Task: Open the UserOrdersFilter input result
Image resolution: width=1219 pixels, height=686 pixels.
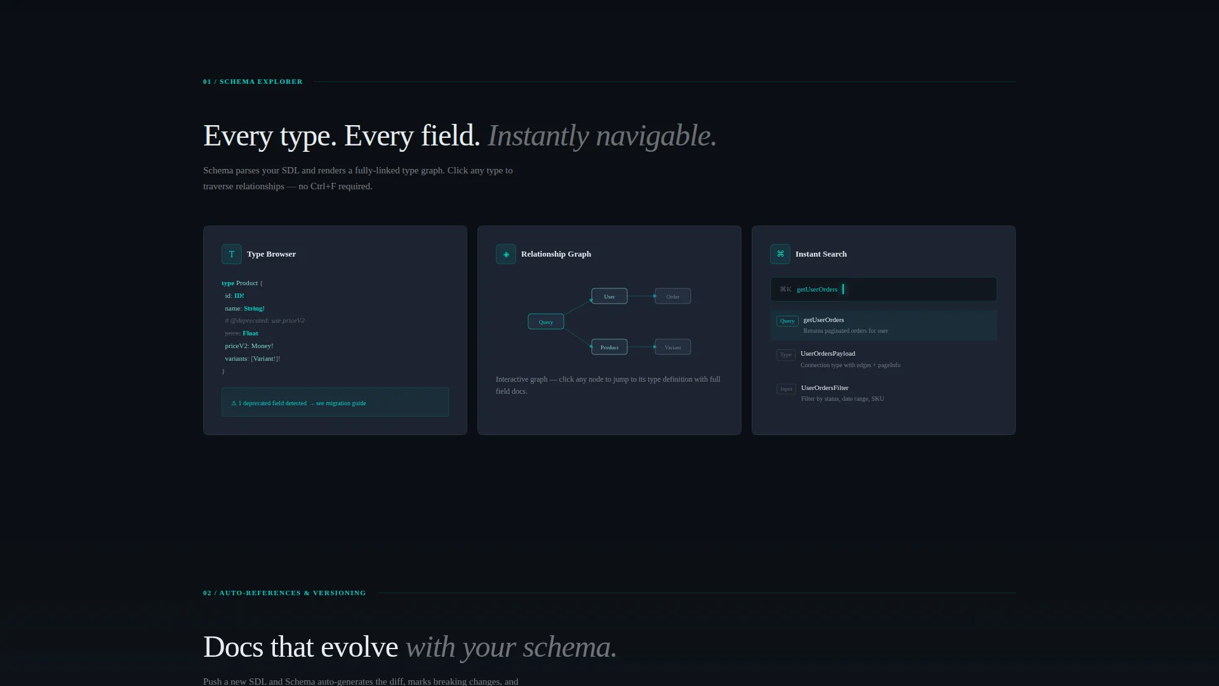Action: pos(884,393)
